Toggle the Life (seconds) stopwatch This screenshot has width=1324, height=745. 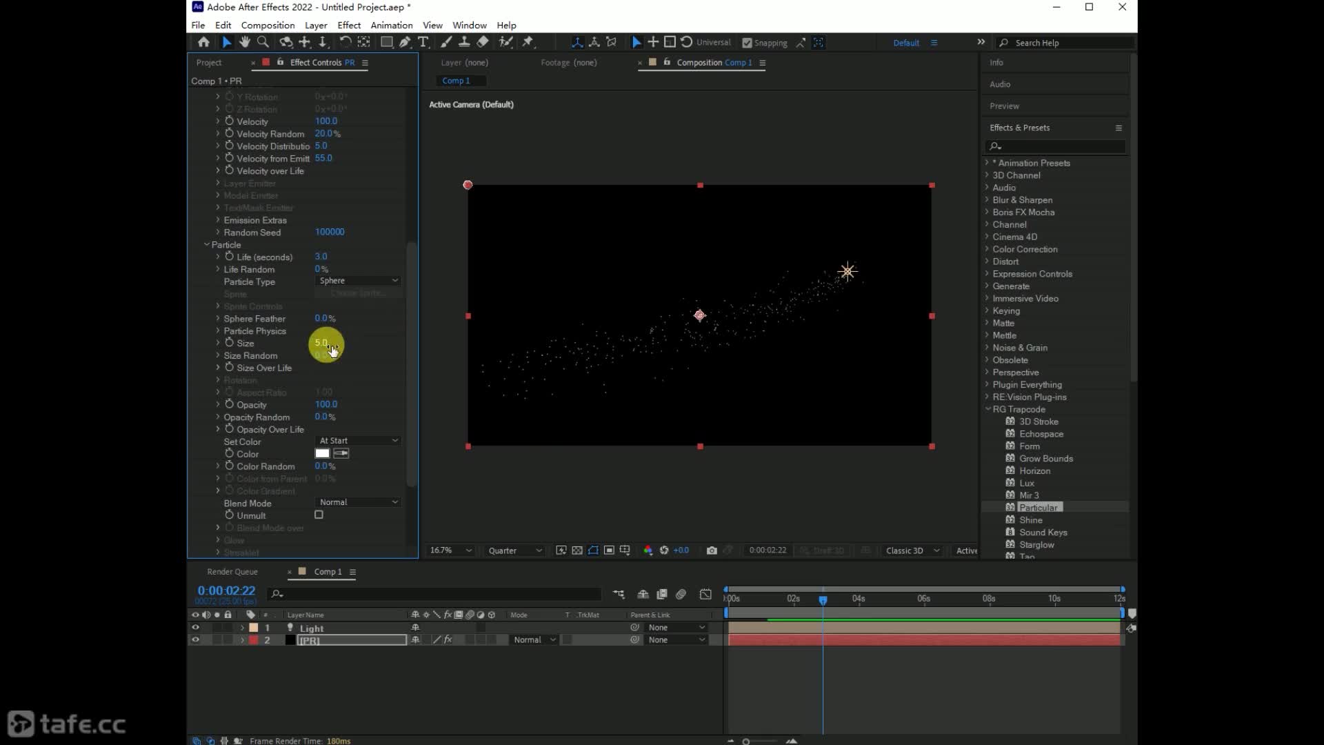(x=229, y=257)
